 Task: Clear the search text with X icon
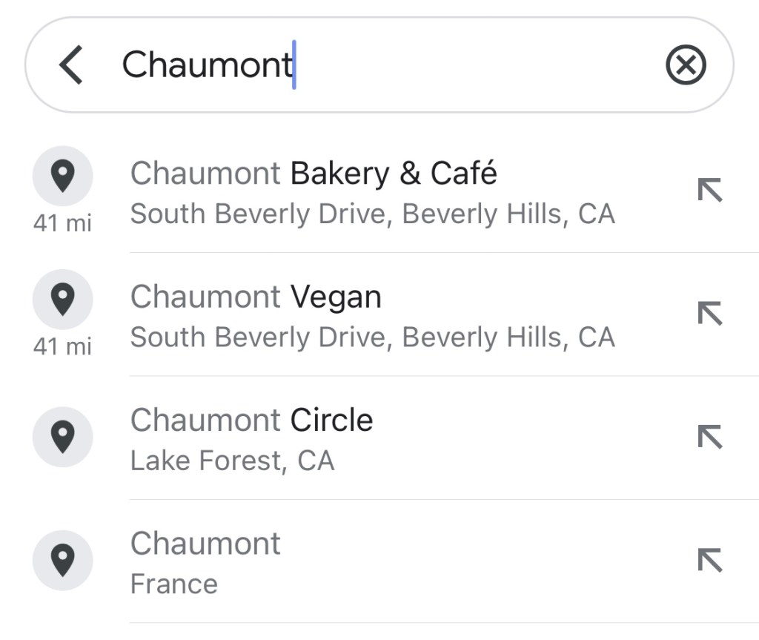[686, 65]
